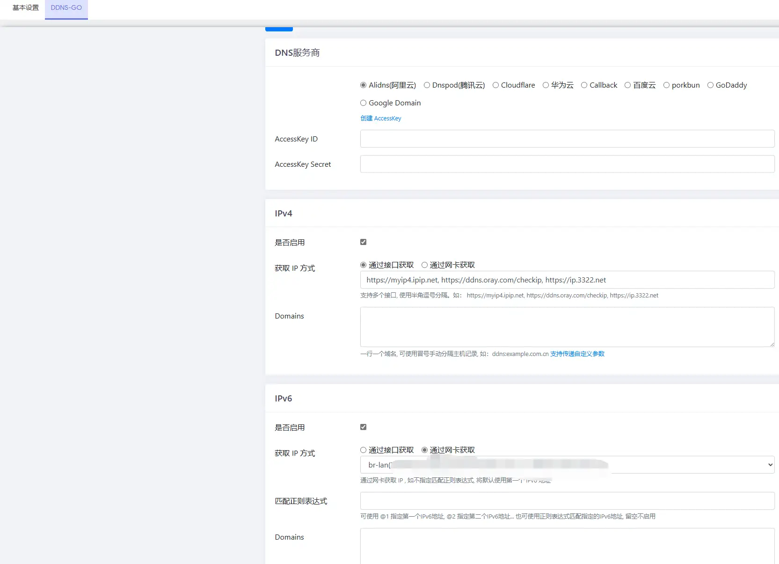779x564 pixels.
Task: Click the 支持传递自定义参数 link
Action: coord(577,354)
